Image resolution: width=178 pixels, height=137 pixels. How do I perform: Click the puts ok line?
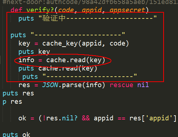[16, 134]
